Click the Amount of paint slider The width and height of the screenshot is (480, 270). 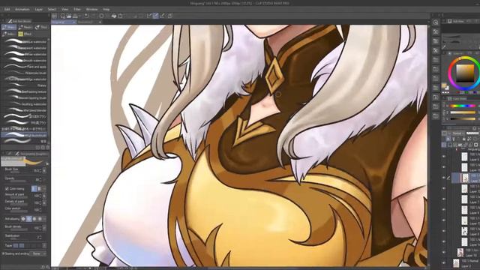[x=19, y=197]
